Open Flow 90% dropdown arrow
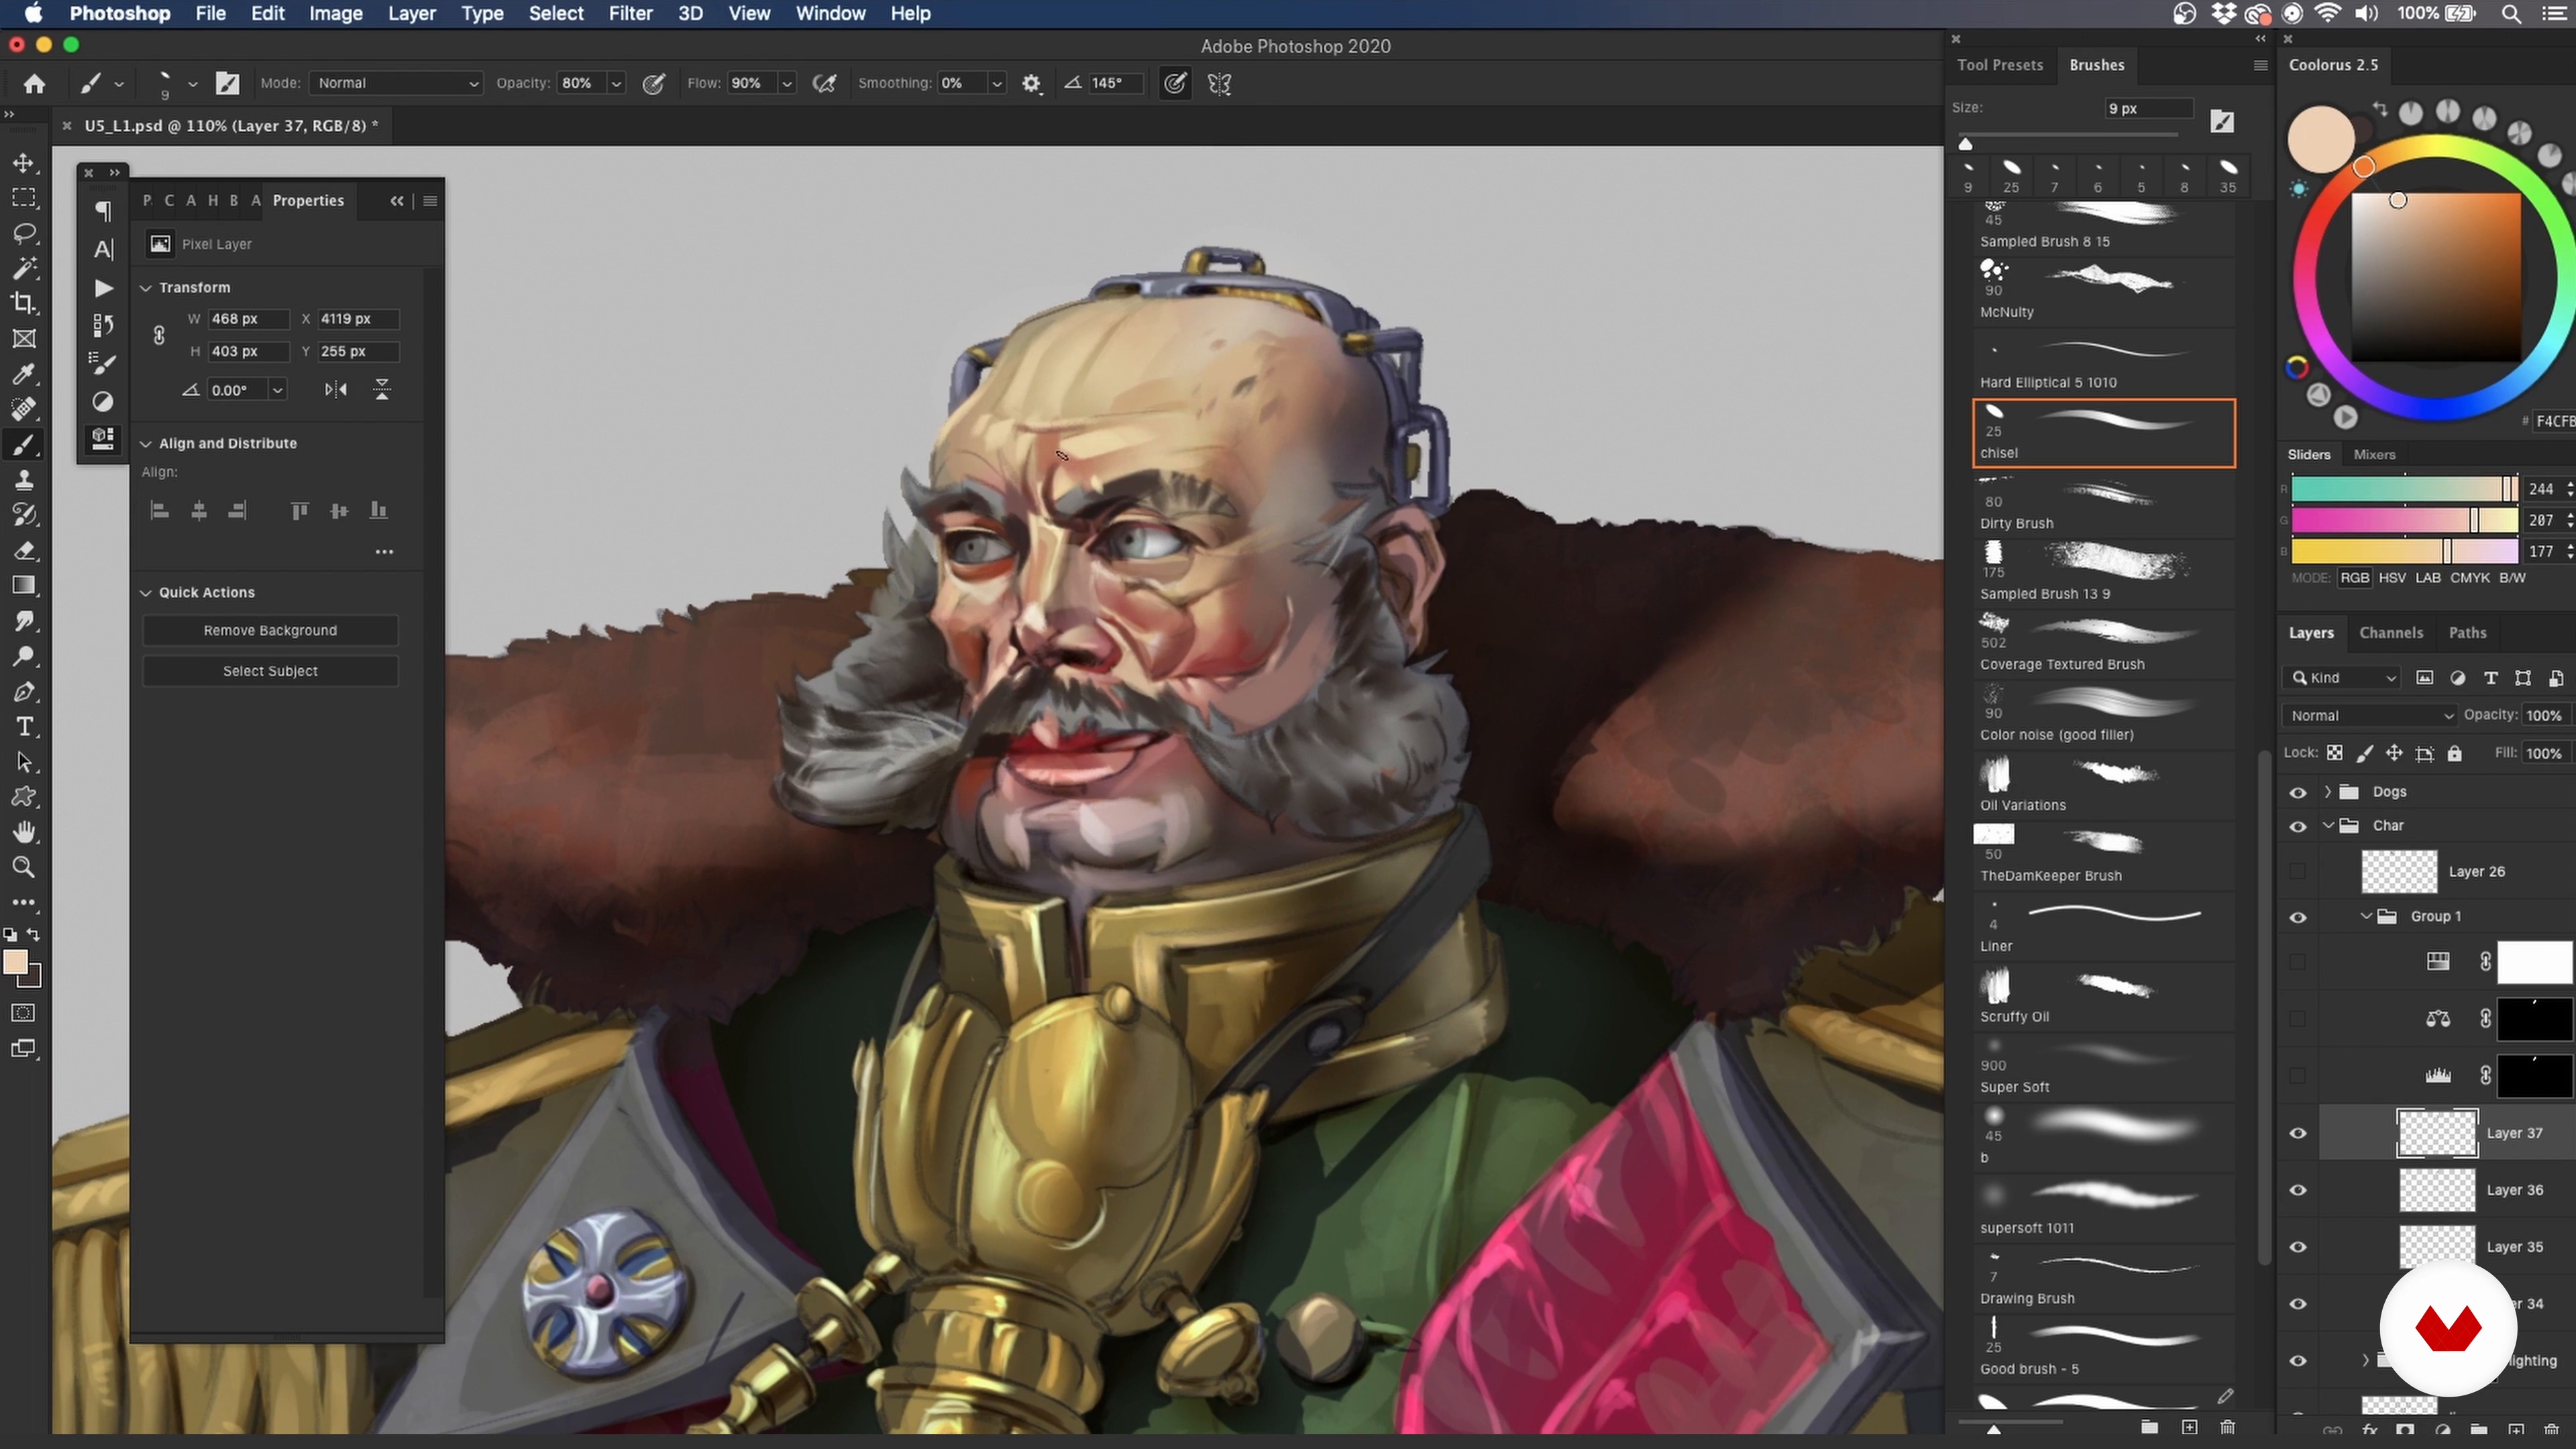Viewport: 2576px width, 1449px height. coord(787,84)
